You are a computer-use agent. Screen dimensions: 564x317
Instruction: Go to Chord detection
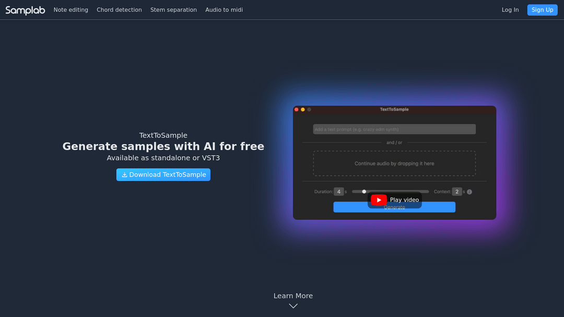click(x=119, y=10)
